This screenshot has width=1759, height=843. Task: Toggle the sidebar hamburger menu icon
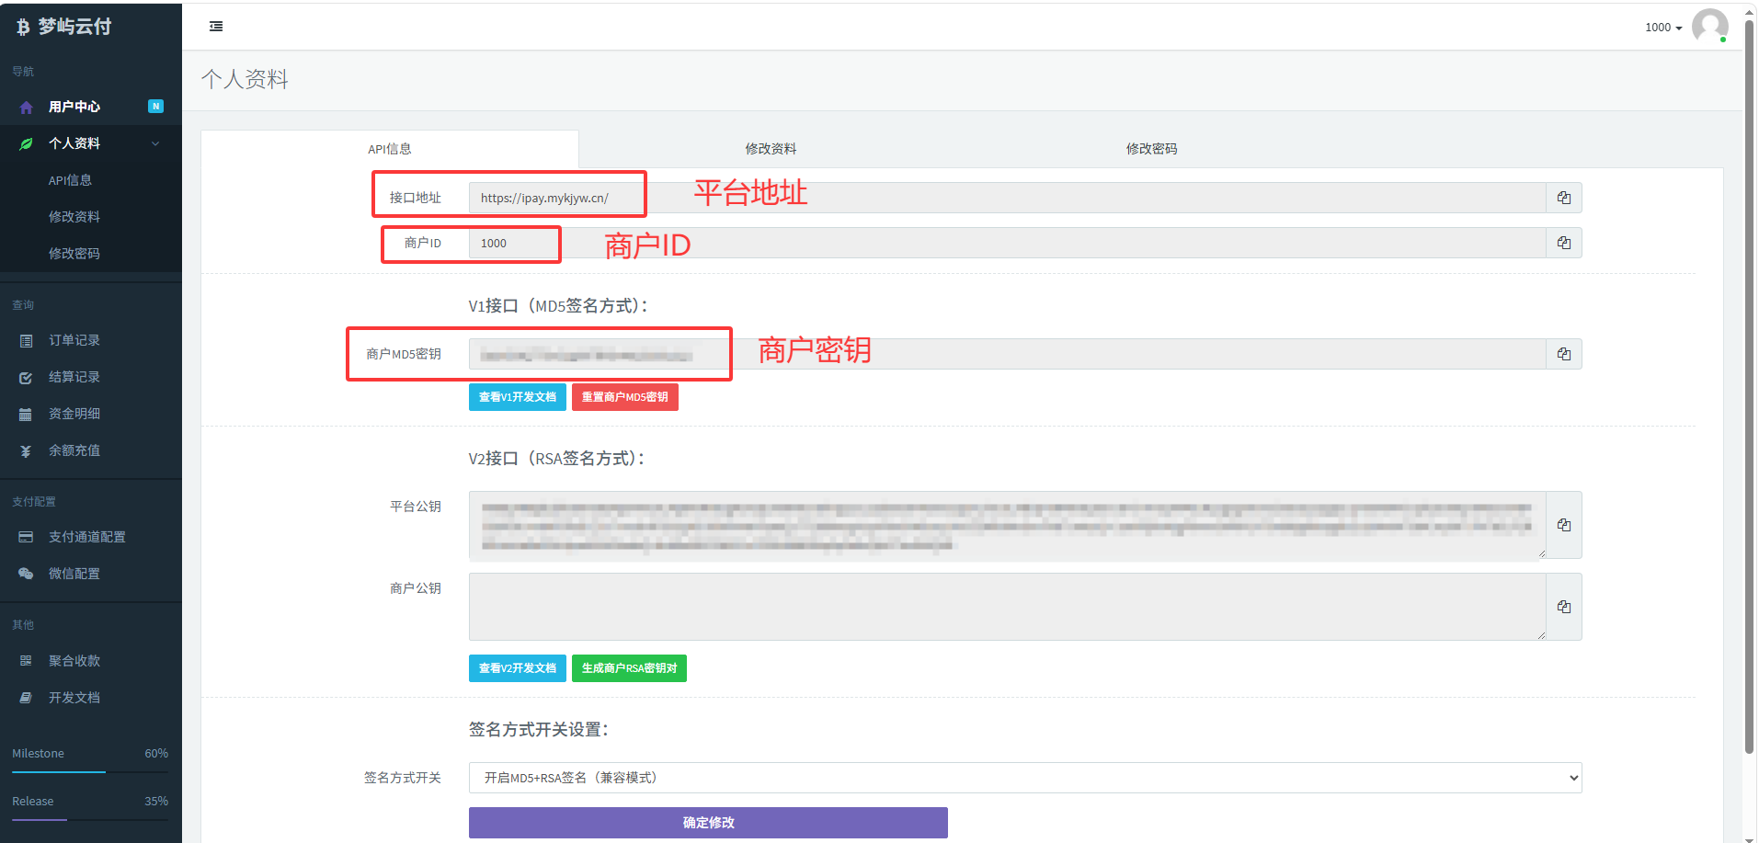click(216, 27)
